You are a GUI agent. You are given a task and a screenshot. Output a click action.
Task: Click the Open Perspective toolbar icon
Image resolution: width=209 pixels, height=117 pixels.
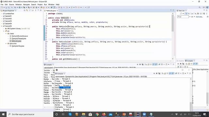coord(204,7)
